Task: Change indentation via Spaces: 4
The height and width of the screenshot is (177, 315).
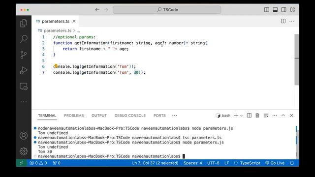Action: 192,163
